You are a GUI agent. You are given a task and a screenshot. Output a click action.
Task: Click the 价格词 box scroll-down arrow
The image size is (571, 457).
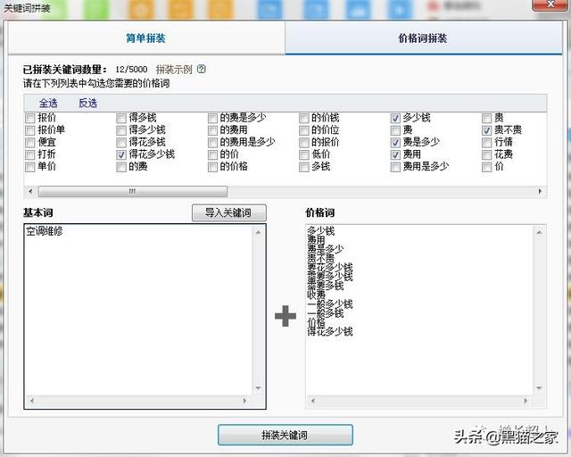coord(539,388)
